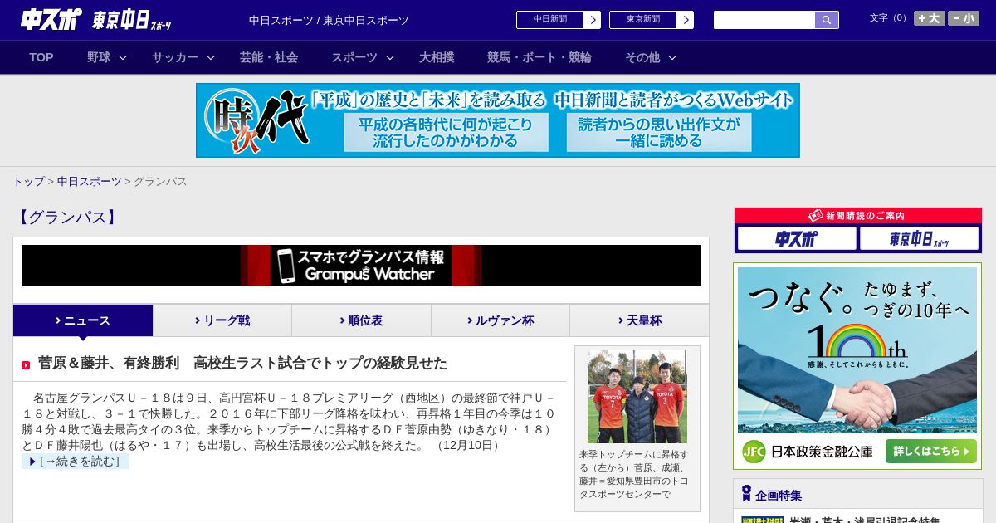996x523 pixels.
Task: Open the Grampus Watcher smartphone banner
Action: click(361, 266)
